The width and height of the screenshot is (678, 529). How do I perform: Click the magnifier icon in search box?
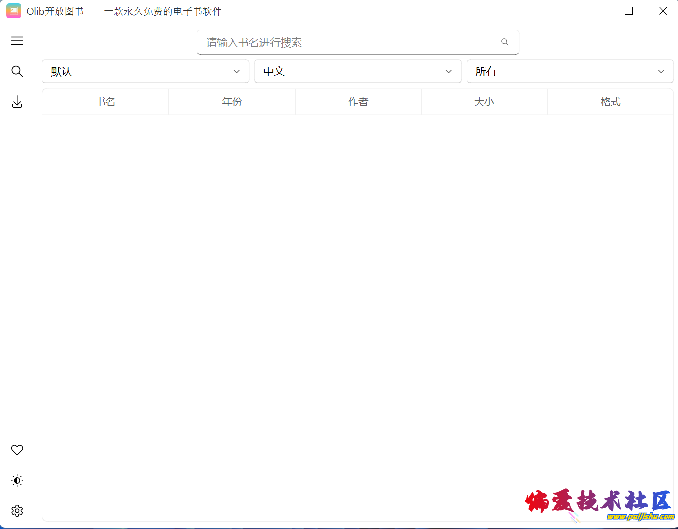click(x=505, y=42)
